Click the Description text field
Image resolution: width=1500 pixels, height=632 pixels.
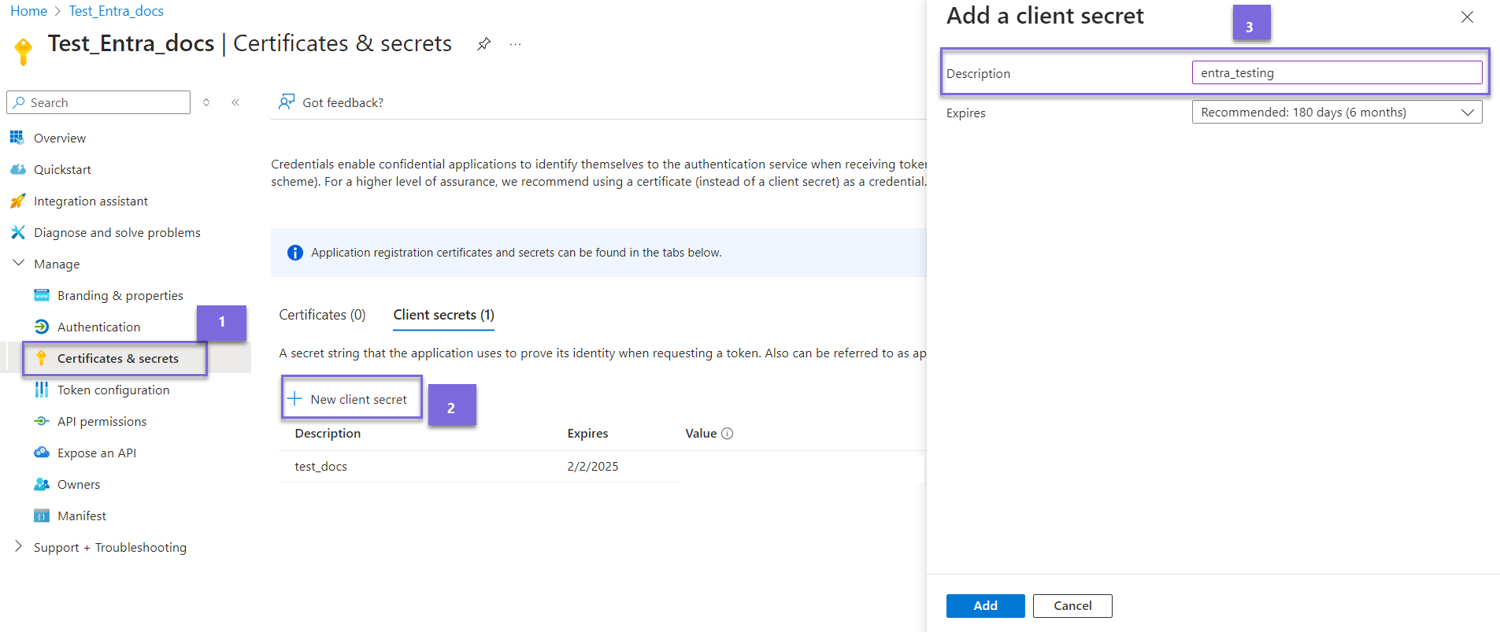(x=1336, y=73)
